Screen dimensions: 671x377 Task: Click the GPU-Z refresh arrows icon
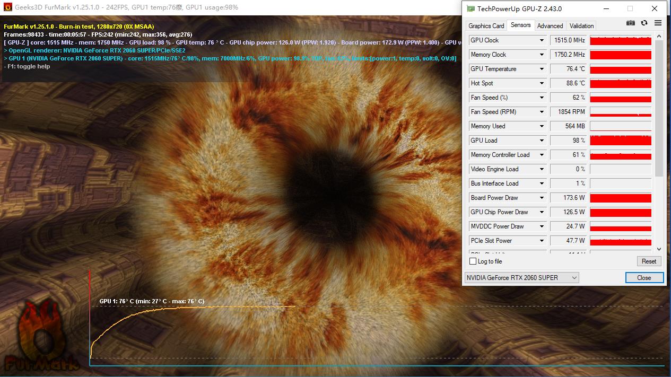point(644,23)
